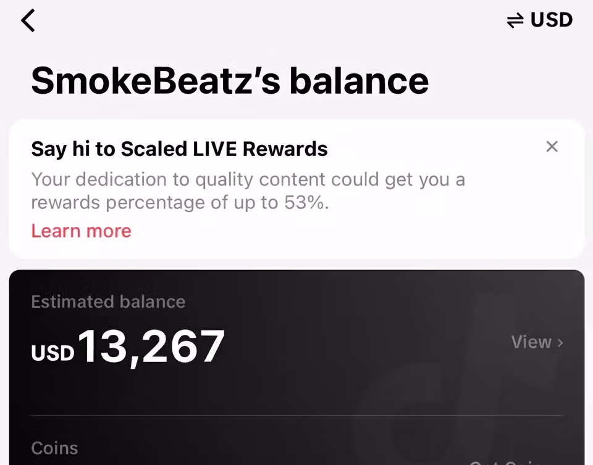Select the 13,267 balance amount
The width and height of the screenshot is (593, 465).
pos(152,347)
